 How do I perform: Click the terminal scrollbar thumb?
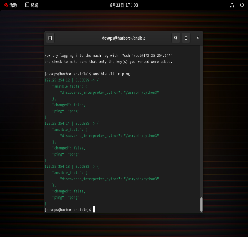[201, 204]
